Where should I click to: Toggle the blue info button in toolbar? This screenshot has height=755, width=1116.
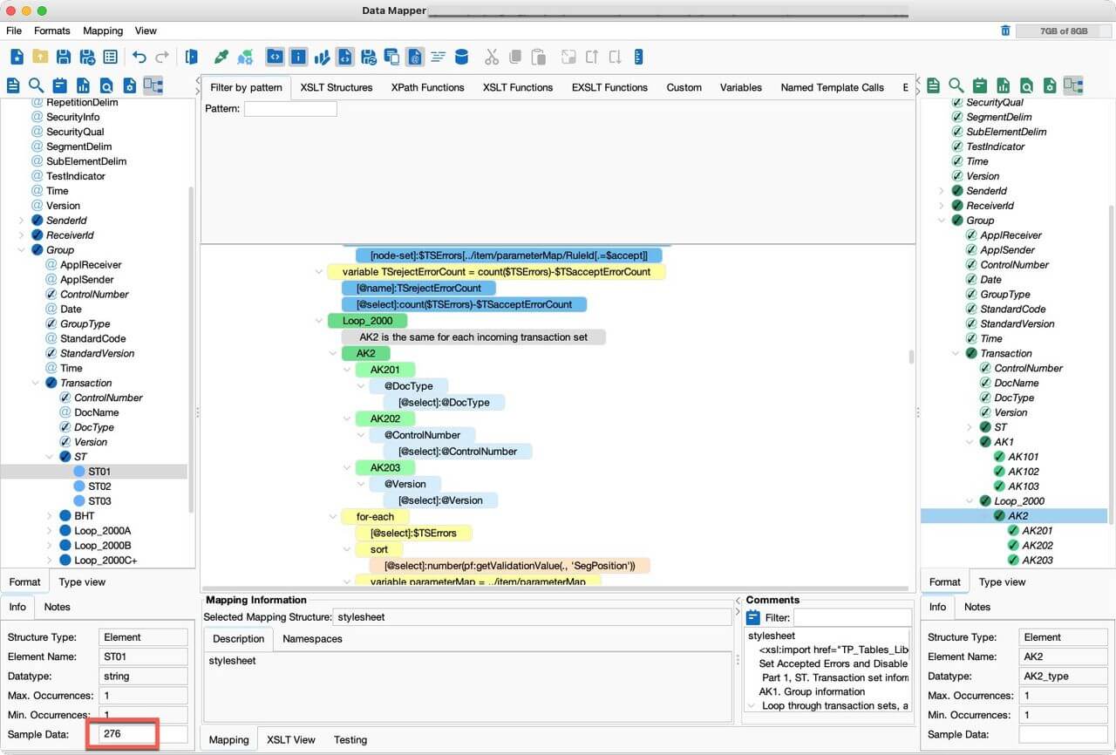point(298,57)
